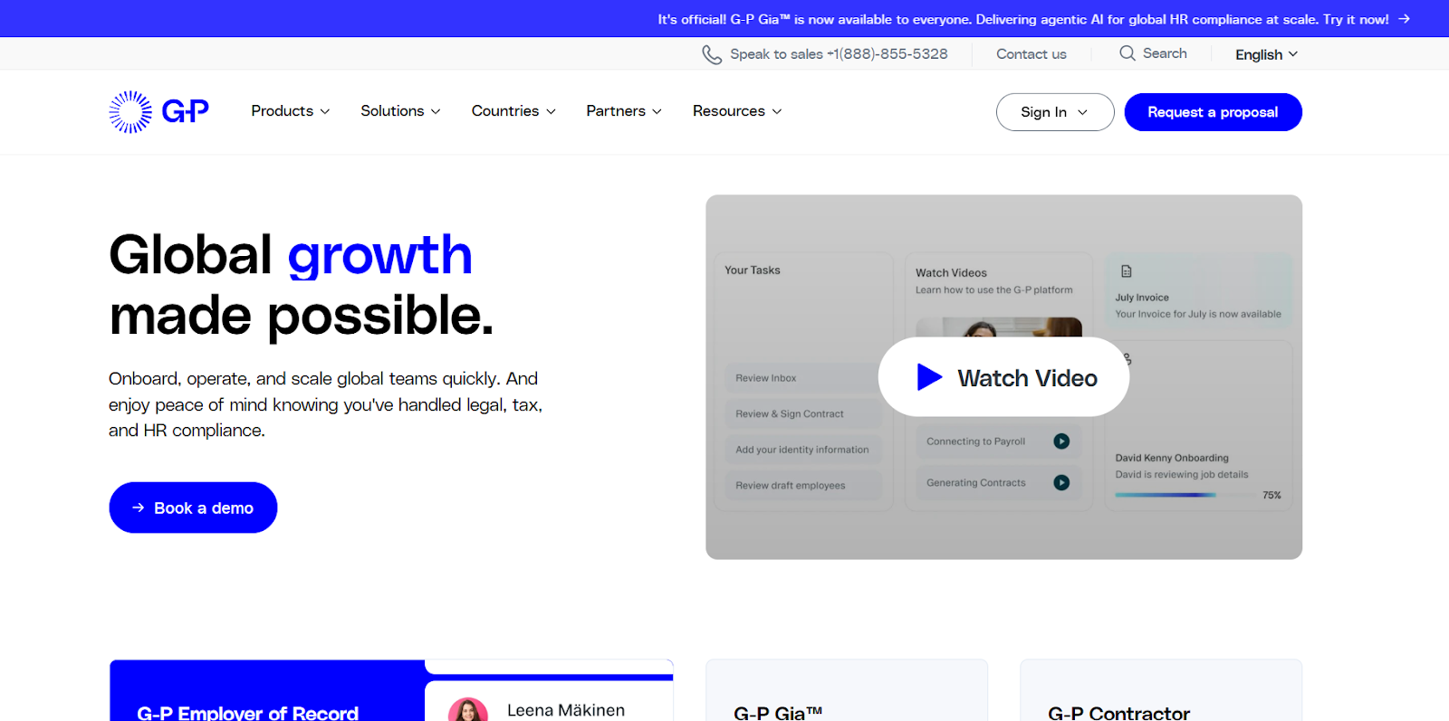Viewport: 1449px width, 721px height.
Task: Open the Contact us link
Action: pos(1032,54)
